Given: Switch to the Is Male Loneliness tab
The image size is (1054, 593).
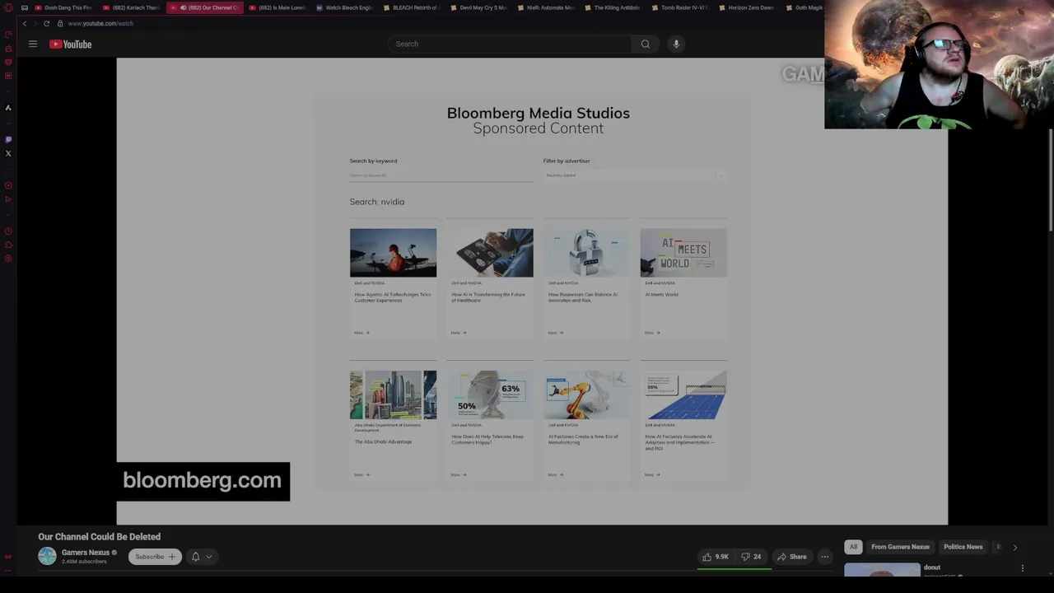Looking at the screenshot, I should click(x=277, y=7).
